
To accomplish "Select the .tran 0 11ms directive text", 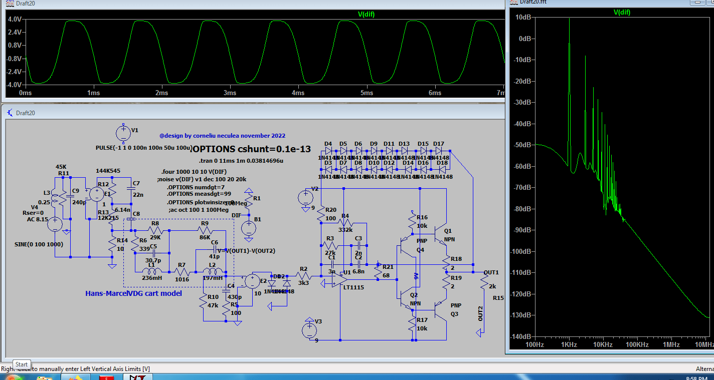I will coord(241,161).
